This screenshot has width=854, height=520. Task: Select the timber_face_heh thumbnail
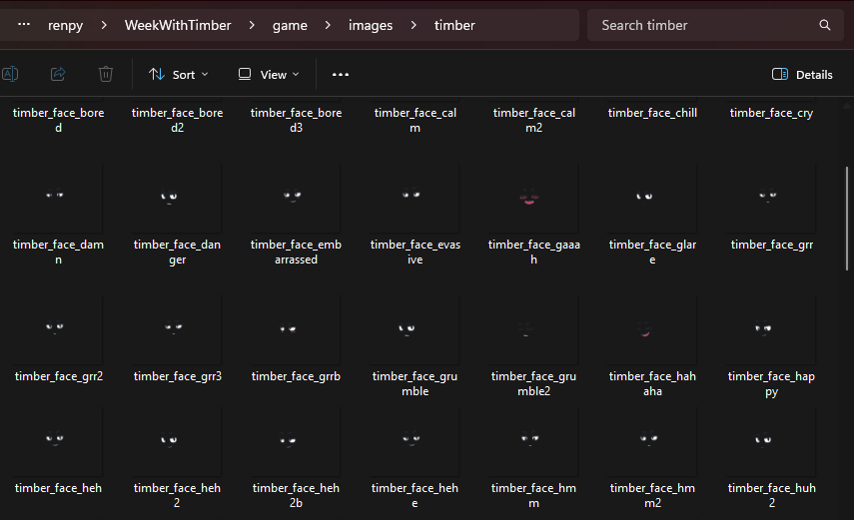coord(58,441)
